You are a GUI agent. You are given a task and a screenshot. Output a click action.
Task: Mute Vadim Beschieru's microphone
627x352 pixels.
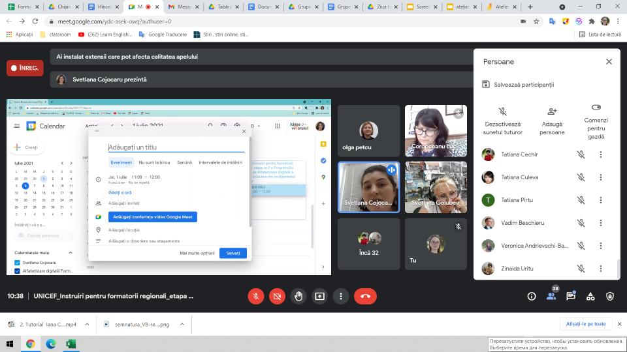click(x=581, y=223)
